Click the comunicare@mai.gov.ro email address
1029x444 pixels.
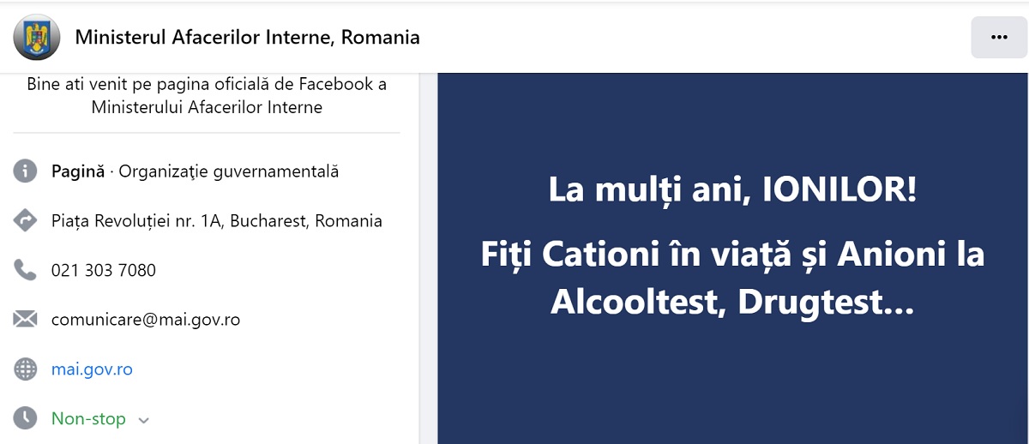[146, 320]
